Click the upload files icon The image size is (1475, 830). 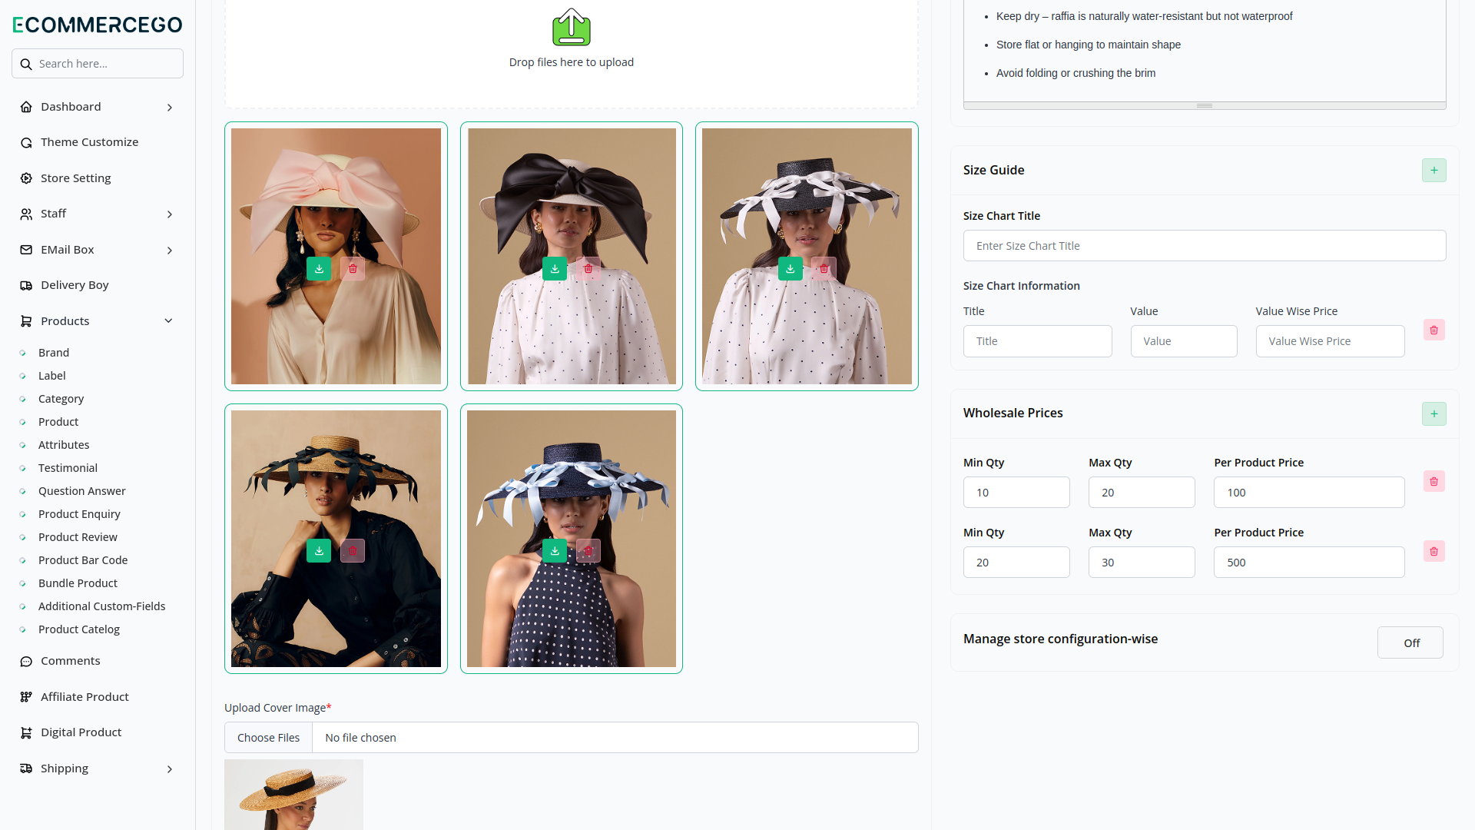click(572, 28)
